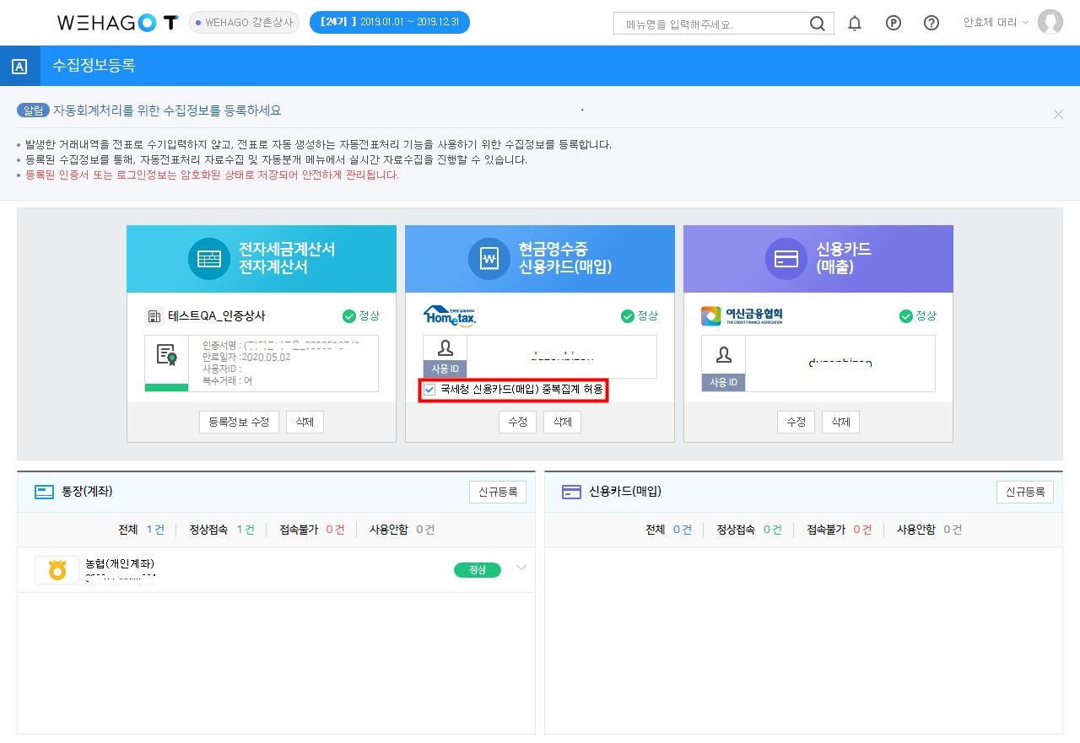1080x743 pixels.
Task: Toggle 국세청 신용카드(매입) 중복집계 허용 checkbox
Action: [429, 390]
